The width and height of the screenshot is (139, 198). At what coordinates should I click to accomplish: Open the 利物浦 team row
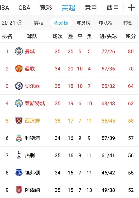click(x=69, y=138)
